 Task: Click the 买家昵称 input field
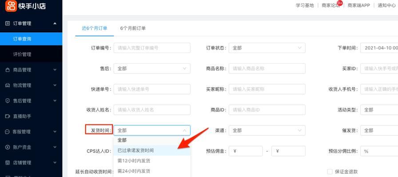[x=267, y=89]
